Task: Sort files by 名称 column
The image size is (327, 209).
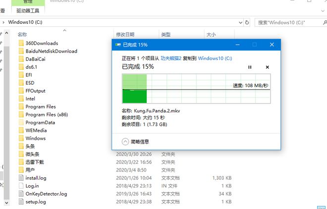Action: coord(22,34)
